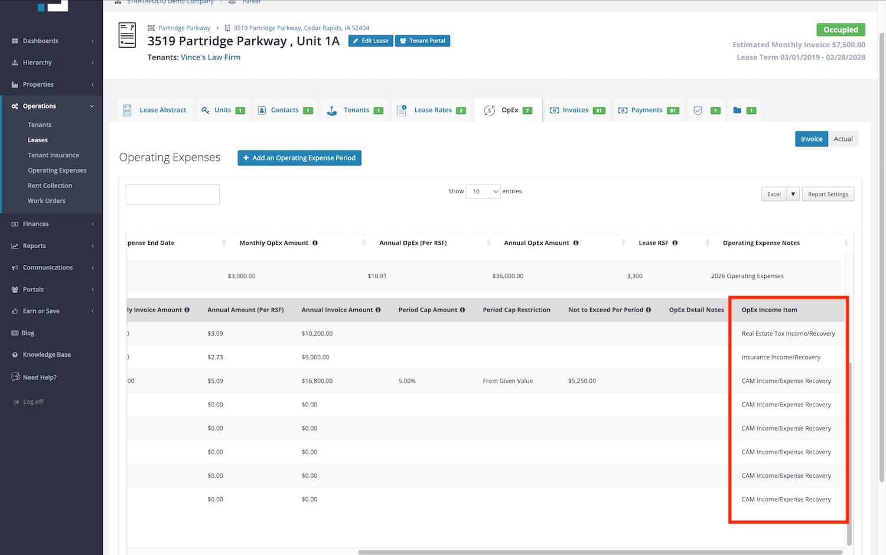Click Annual Invoice Amount info icon
The width and height of the screenshot is (886, 555).
pos(378,310)
